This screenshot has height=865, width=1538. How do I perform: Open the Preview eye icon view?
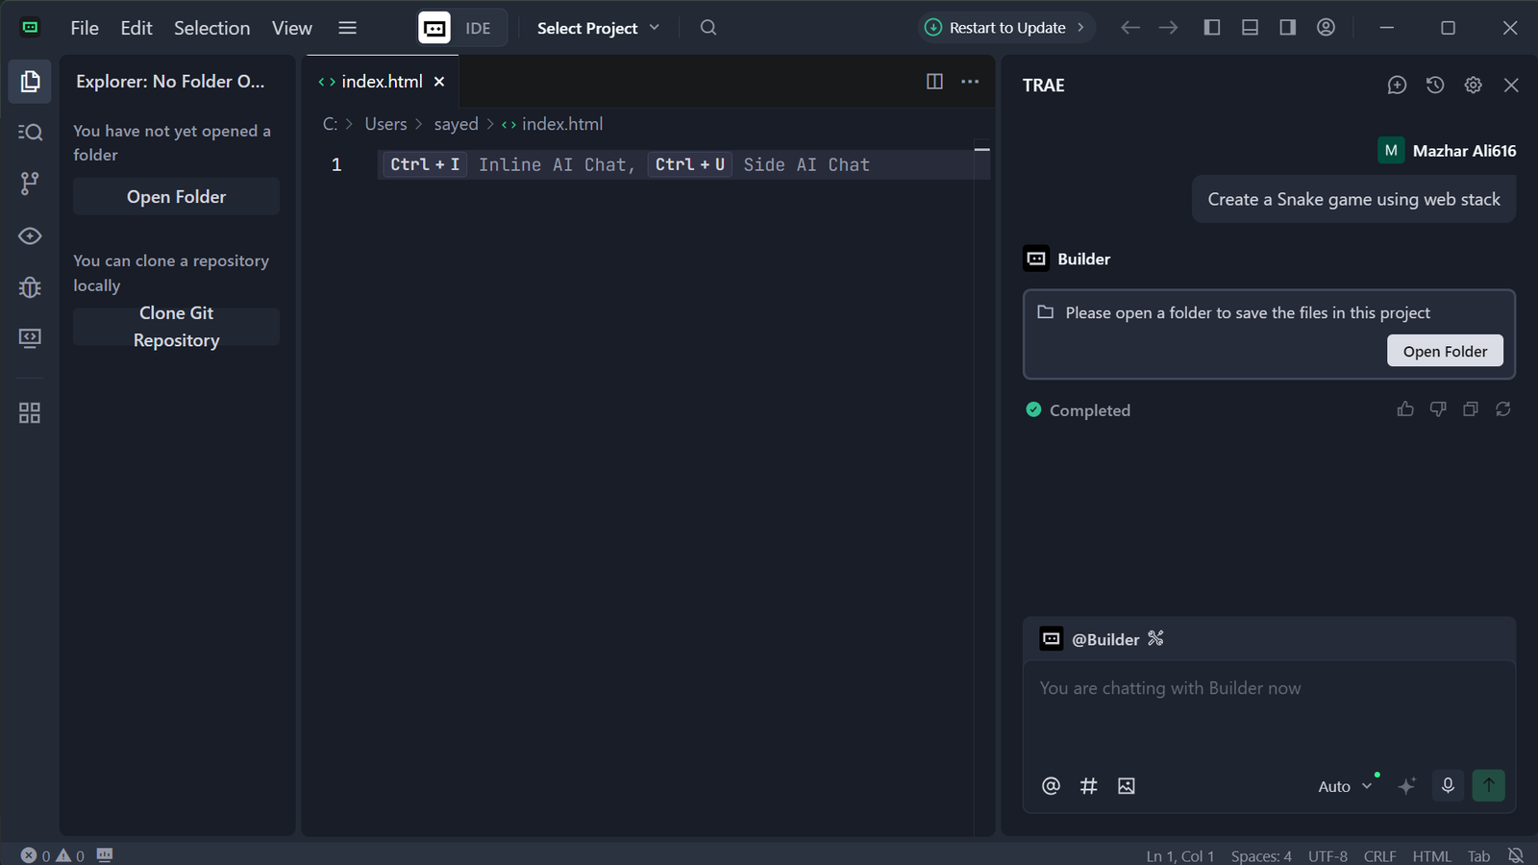tap(30, 235)
